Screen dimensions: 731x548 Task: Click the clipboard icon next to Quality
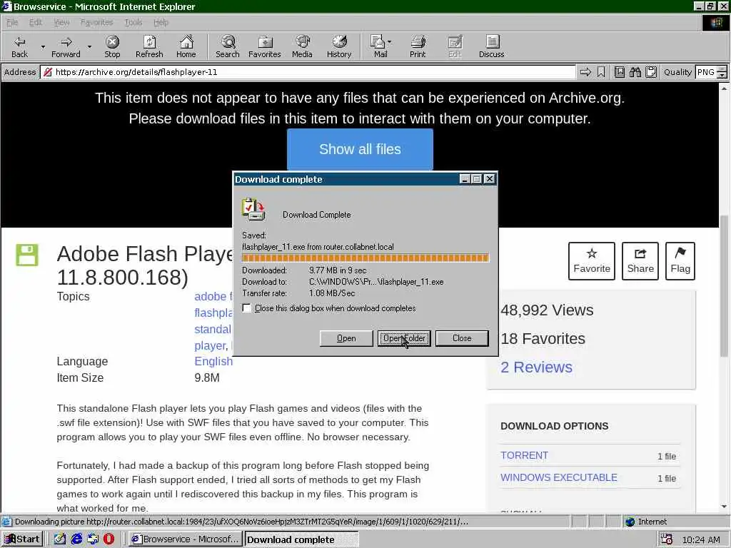[x=651, y=72]
